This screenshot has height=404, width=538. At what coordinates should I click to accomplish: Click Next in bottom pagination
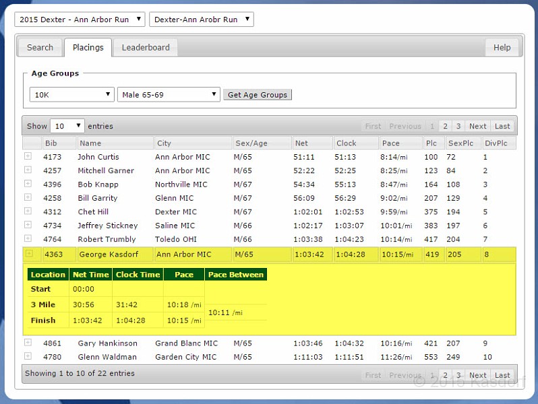pyautogui.click(x=477, y=375)
